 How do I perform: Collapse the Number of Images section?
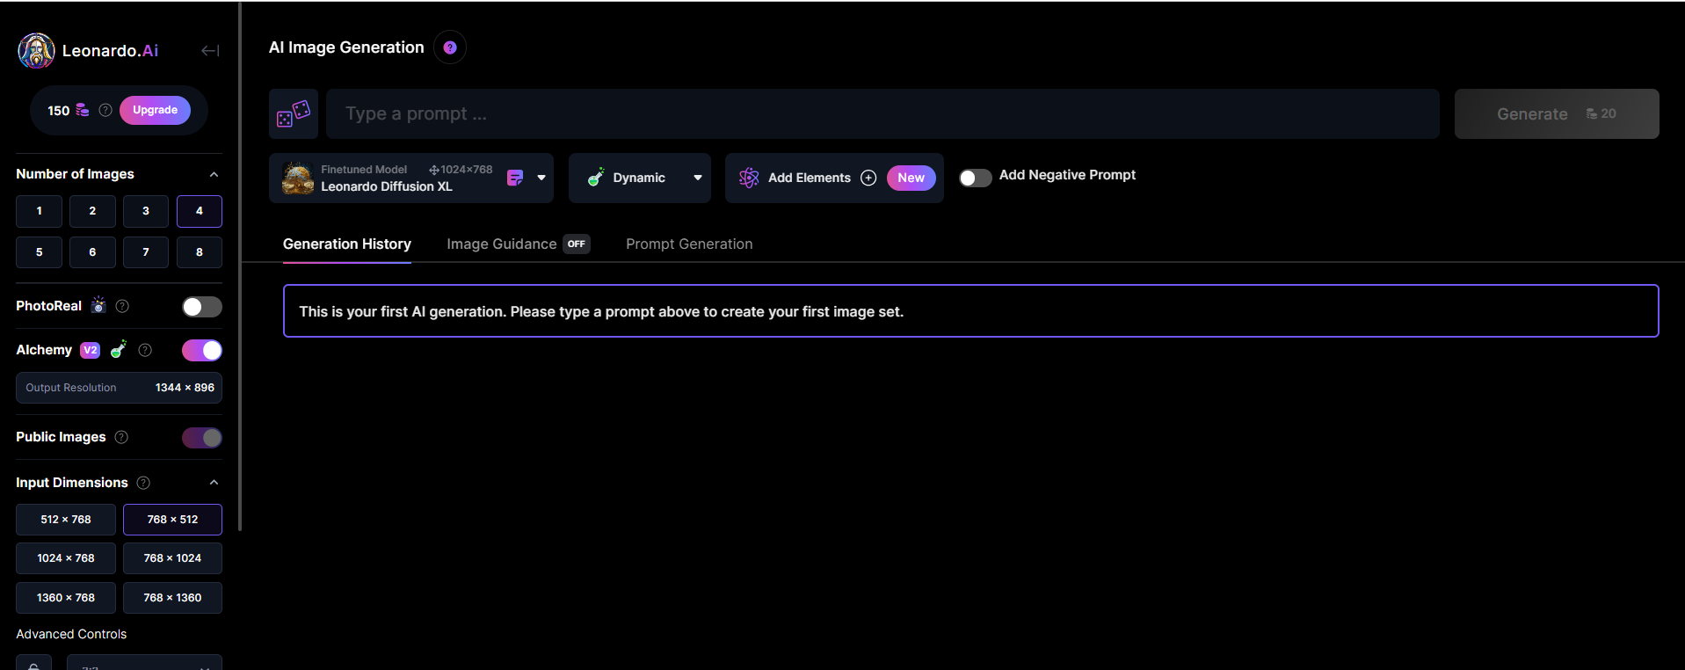click(x=214, y=175)
